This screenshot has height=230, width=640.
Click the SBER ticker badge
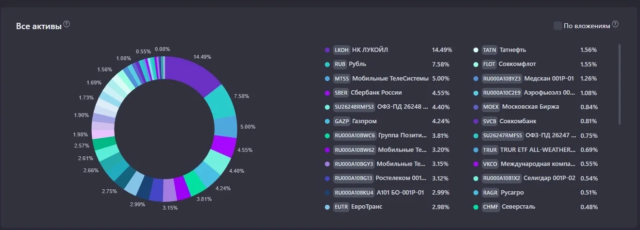[341, 93]
